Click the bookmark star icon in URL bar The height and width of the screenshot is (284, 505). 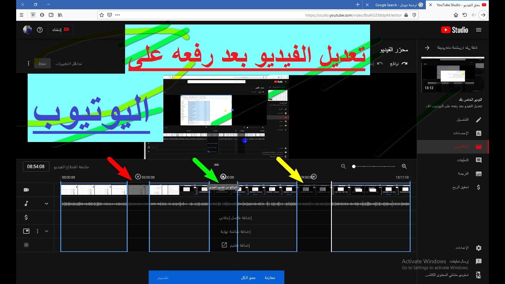click(x=102, y=15)
